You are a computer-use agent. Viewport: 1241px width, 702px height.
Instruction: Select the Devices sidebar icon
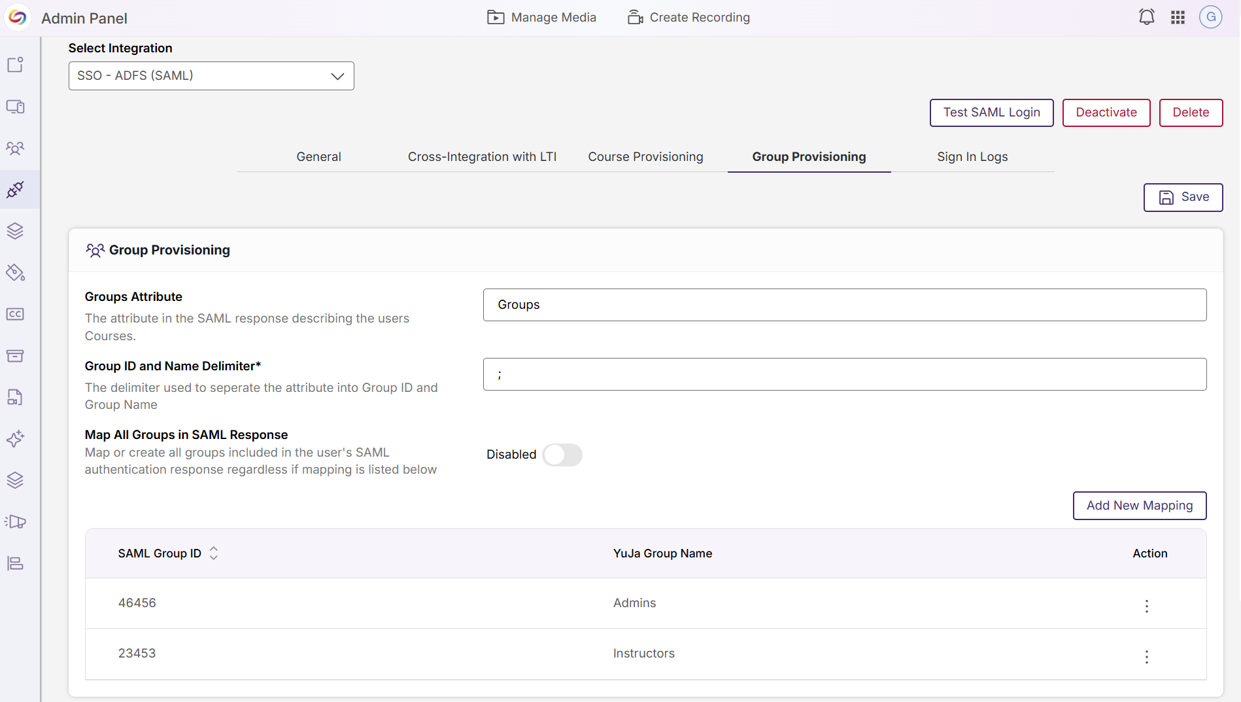coord(16,107)
